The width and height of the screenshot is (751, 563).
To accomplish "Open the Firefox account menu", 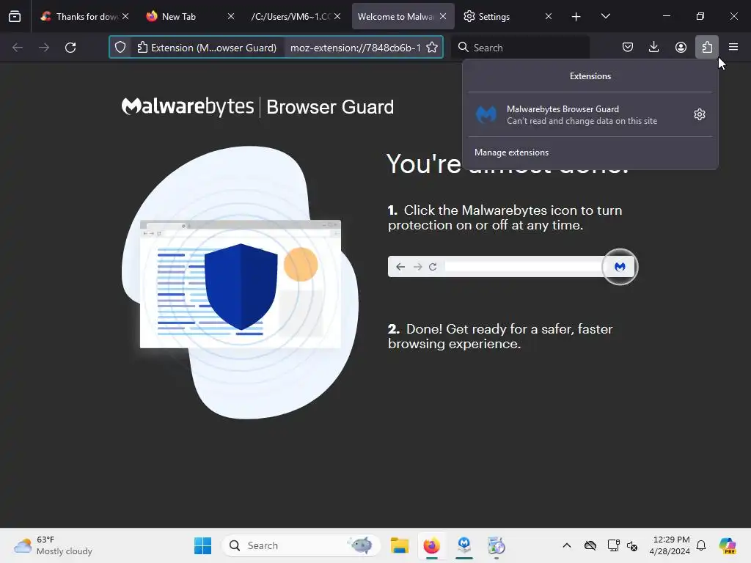I will pyautogui.click(x=681, y=47).
